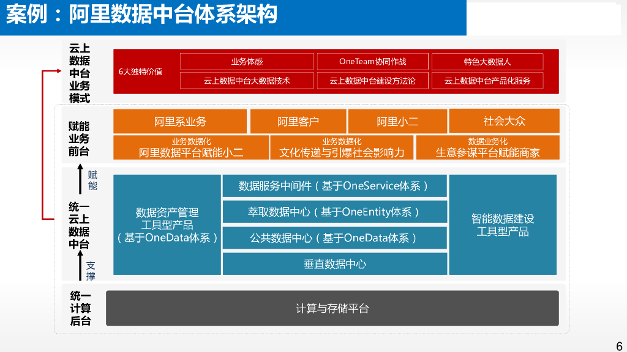Click the 阿里数据平台赋能小二 block
The image size is (627, 352).
click(x=191, y=148)
